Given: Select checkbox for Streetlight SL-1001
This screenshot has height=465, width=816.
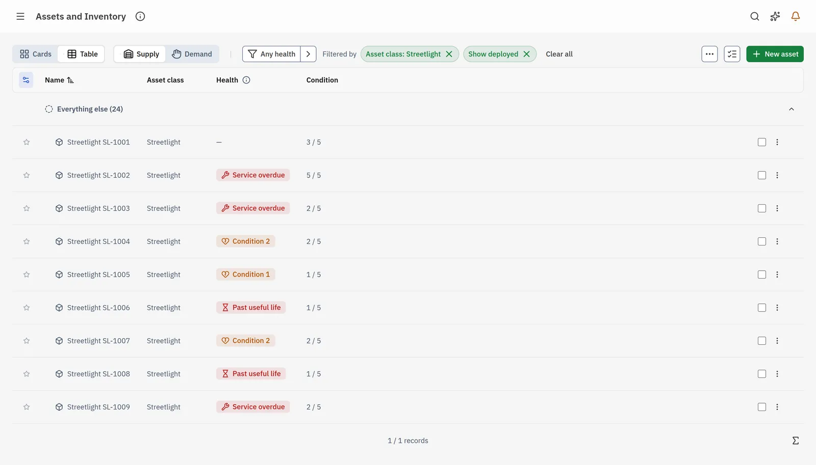Looking at the screenshot, I should tap(762, 142).
